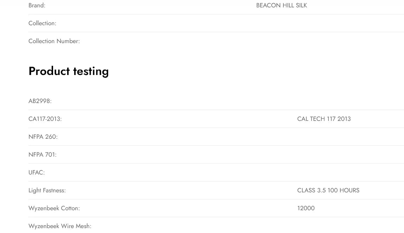Select the 12000 Wyzenbeek Cotton value

(306, 208)
